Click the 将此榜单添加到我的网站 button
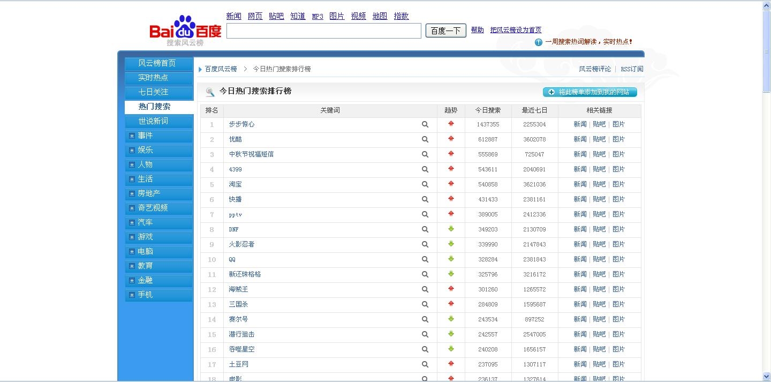 coord(590,92)
